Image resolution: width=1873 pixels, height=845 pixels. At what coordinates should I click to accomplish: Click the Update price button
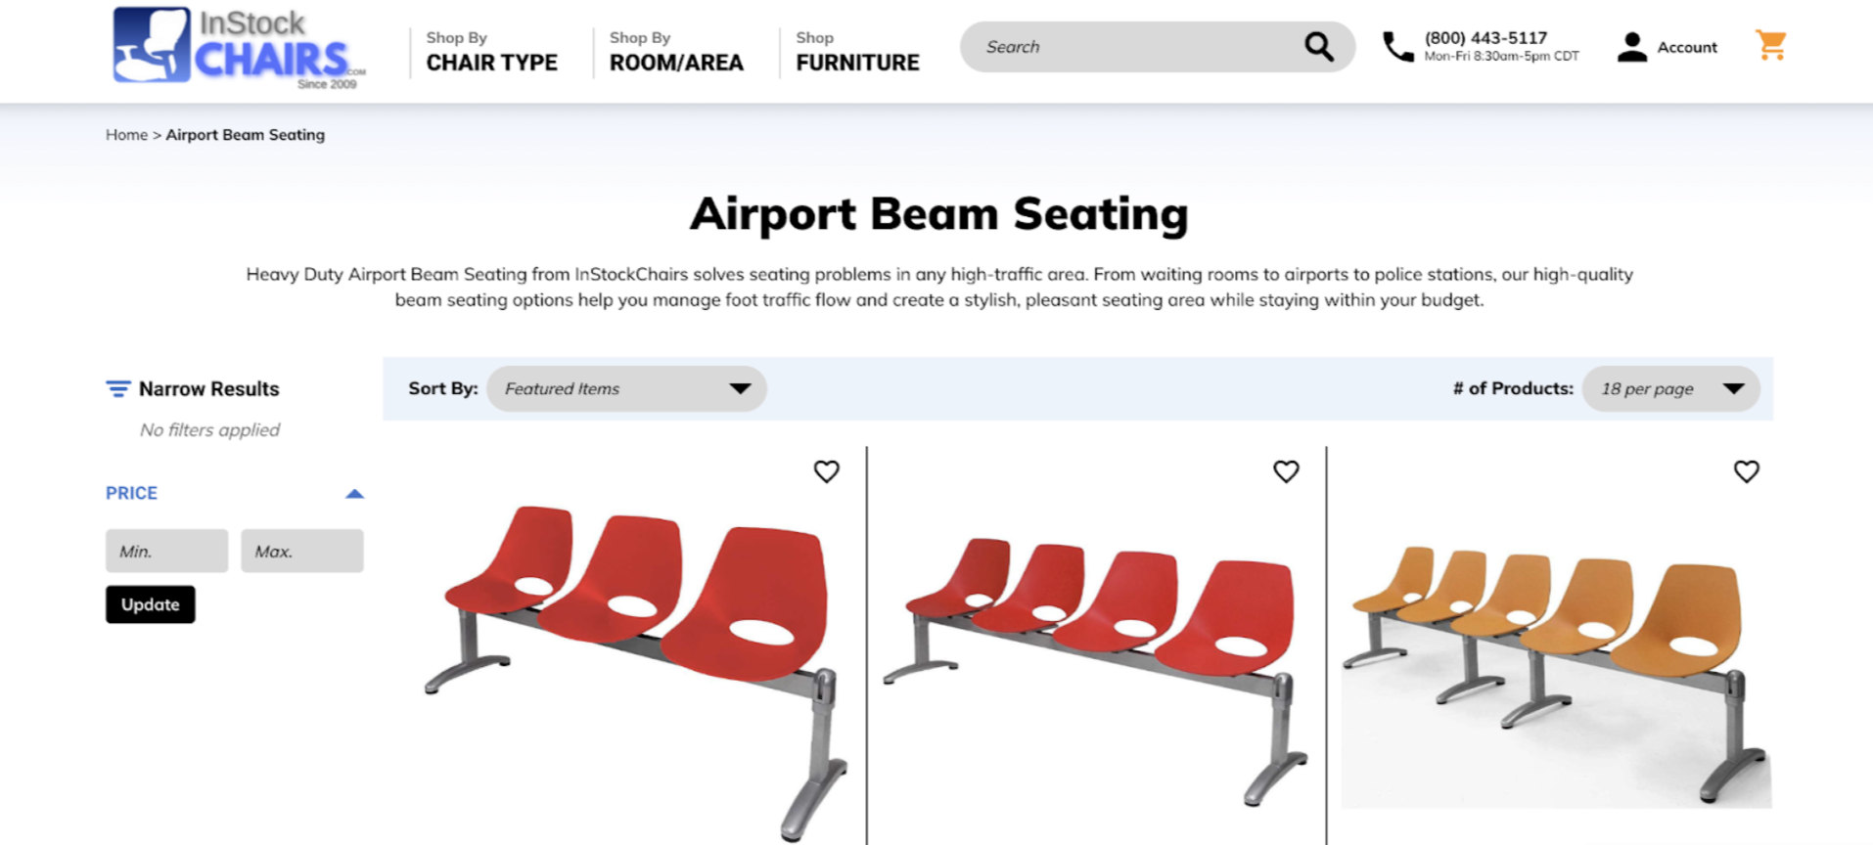(151, 604)
